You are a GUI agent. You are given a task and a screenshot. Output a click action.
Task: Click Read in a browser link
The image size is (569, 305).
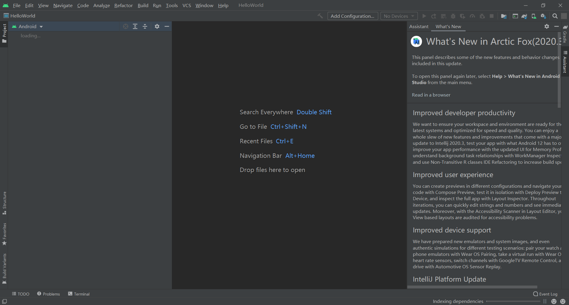[431, 95]
